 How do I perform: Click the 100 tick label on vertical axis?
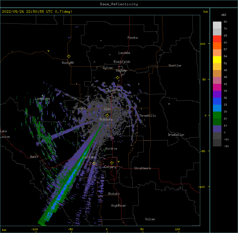coord(203,44)
